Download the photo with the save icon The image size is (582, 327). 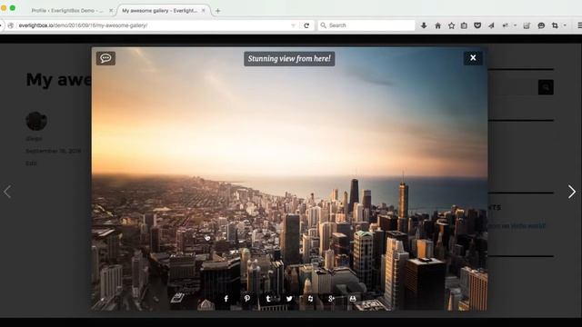pyautogui.click(x=353, y=299)
